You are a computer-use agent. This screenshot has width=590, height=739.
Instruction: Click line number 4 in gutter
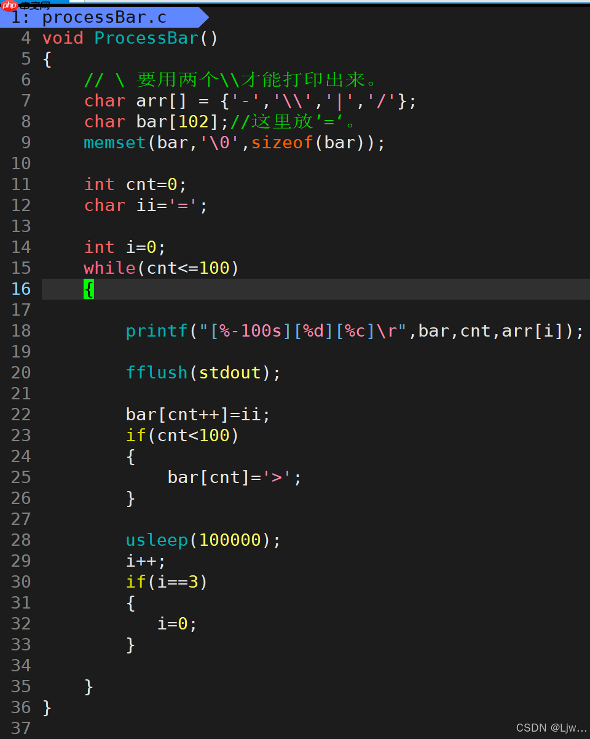(x=26, y=38)
